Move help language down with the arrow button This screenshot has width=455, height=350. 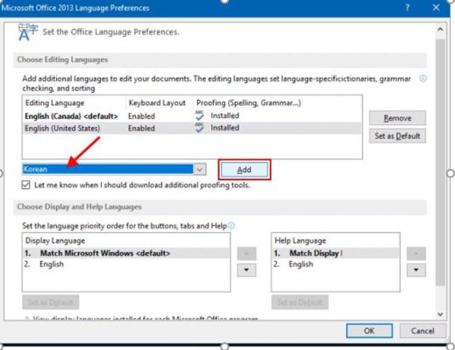416,269
